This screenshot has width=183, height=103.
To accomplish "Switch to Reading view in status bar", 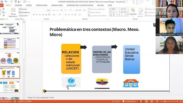I will click(152, 101).
